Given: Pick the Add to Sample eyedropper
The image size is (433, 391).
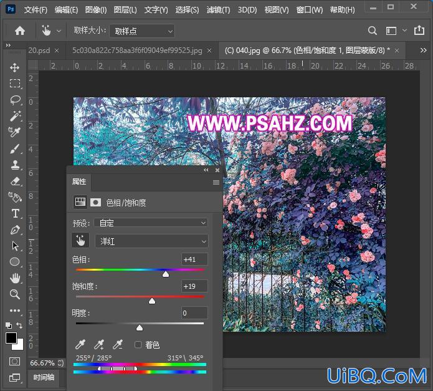Looking at the screenshot, I should click(x=99, y=344).
